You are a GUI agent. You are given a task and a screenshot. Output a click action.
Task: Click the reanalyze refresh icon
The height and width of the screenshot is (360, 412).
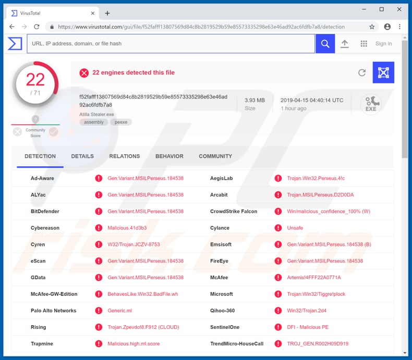tap(362, 73)
